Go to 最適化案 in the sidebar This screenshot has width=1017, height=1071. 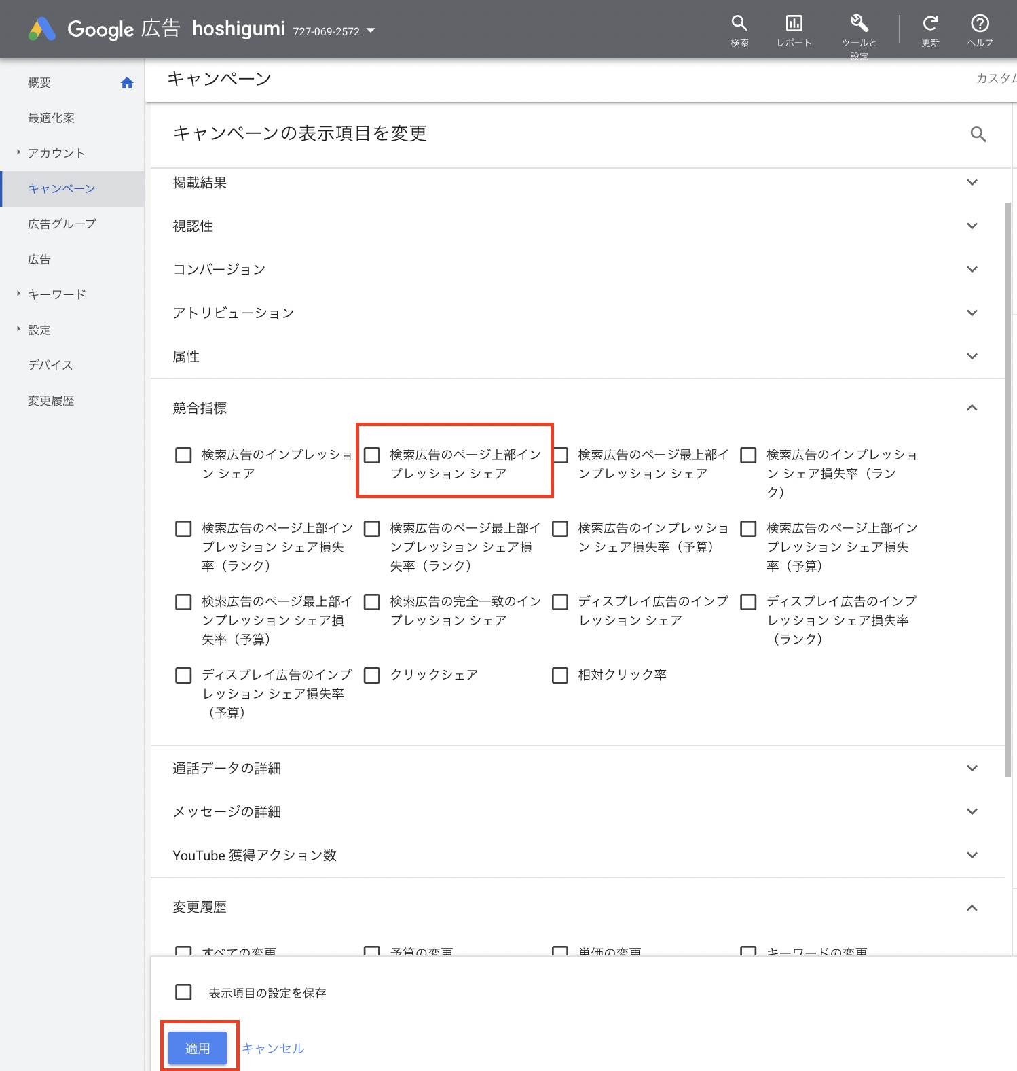click(51, 118)
